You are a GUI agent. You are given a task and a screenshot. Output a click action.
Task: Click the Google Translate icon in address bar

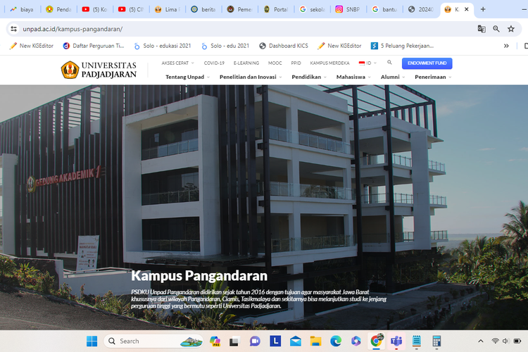pyautogui.click(x=482, y=29)
